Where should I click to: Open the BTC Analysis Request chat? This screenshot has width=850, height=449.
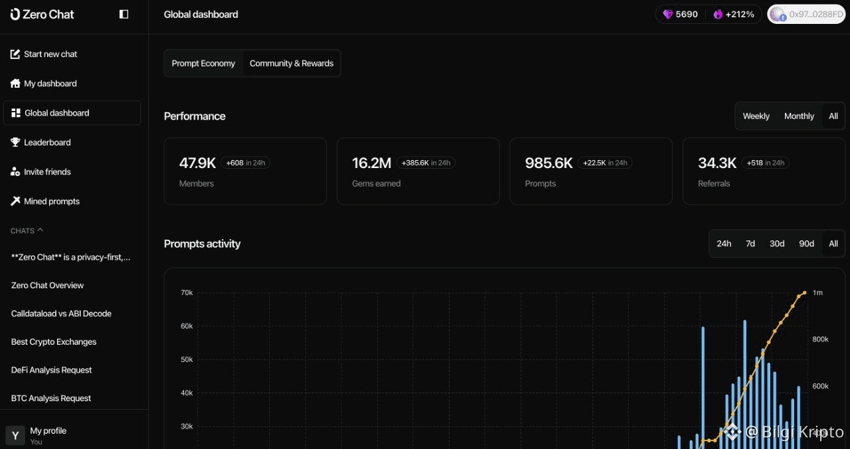tap(51, 399)
